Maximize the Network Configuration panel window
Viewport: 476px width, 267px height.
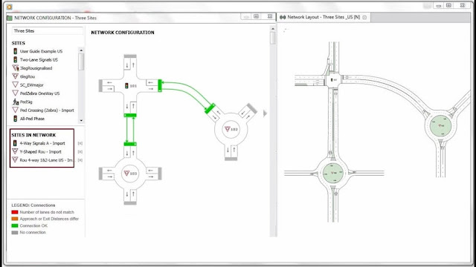(x=257, y=16)
